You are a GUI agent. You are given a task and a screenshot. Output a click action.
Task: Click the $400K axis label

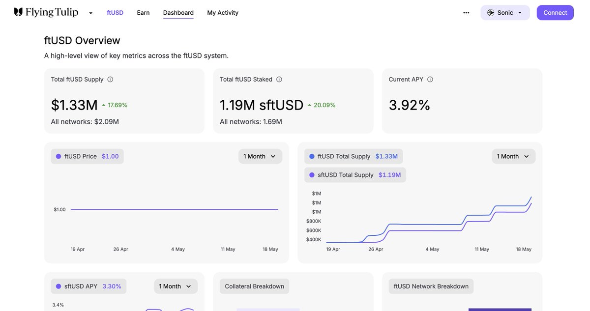point(314,240)
